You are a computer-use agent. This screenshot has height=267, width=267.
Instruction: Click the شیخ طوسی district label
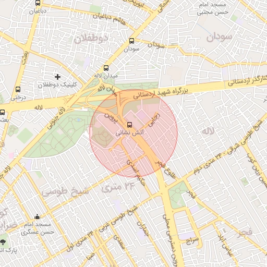(65, 191)
